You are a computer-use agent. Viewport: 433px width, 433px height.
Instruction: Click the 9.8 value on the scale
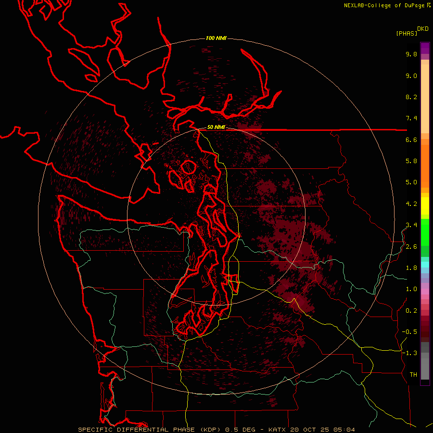click(x=411, y=54)
